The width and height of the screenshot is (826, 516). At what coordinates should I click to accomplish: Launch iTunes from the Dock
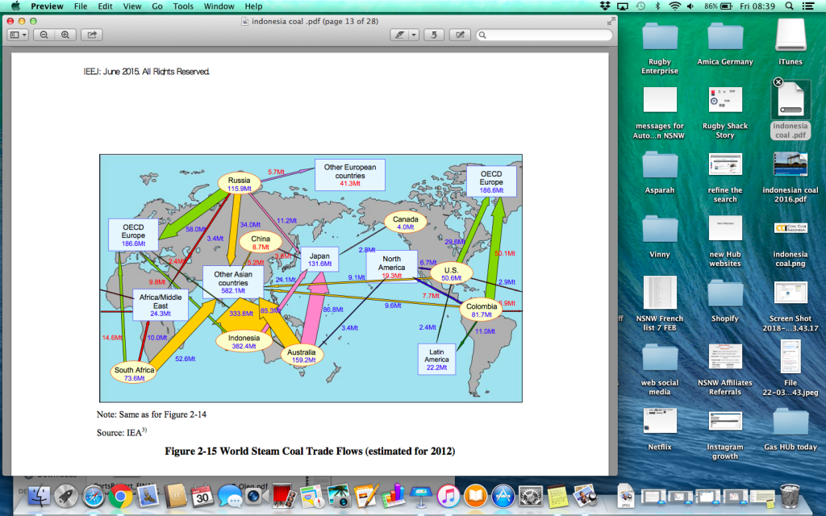[x=446, y=497]
